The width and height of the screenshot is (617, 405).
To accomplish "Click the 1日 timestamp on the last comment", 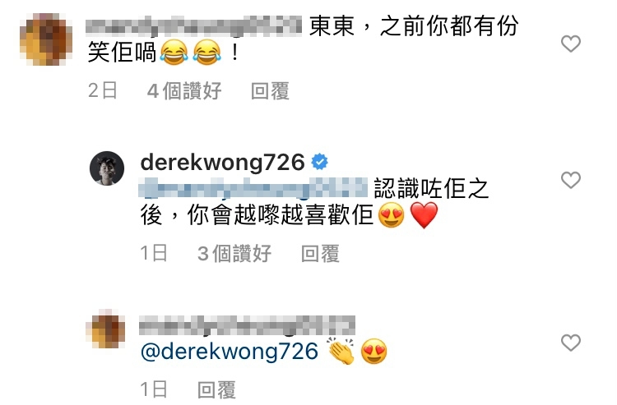I will [154, 389].
